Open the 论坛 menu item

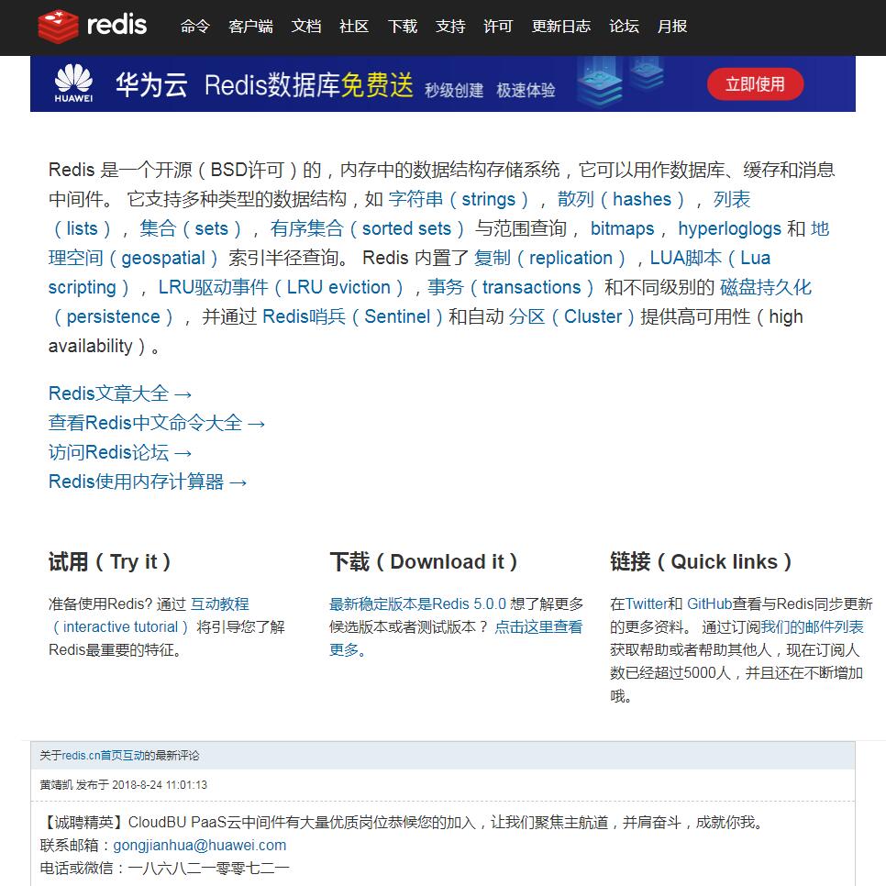(624, 26)
